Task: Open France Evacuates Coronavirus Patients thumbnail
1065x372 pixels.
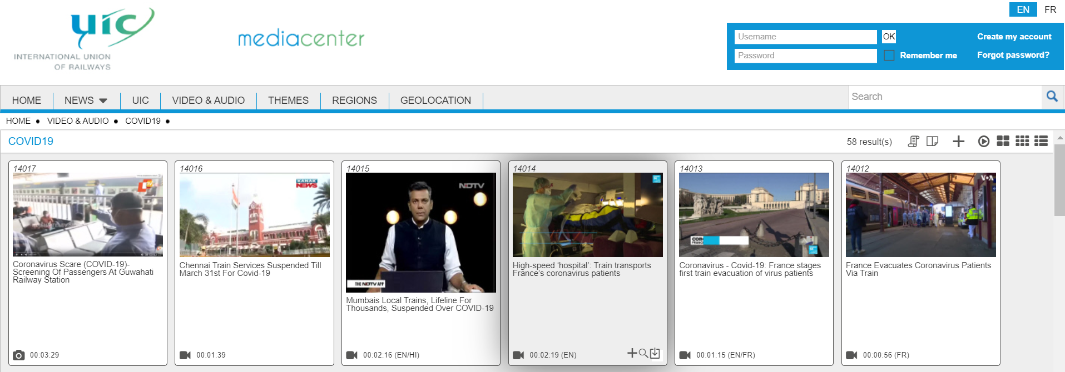Action: click(920, 215)
